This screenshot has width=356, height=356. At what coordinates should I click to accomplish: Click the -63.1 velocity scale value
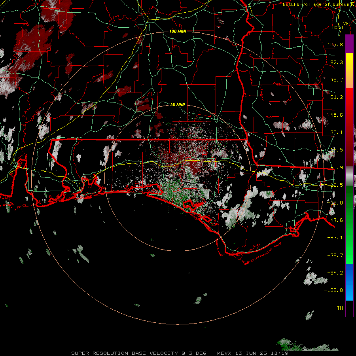[335, 238]
